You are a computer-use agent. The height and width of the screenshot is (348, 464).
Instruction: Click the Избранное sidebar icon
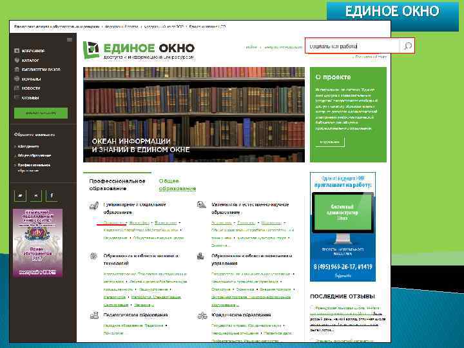point(17,51)
